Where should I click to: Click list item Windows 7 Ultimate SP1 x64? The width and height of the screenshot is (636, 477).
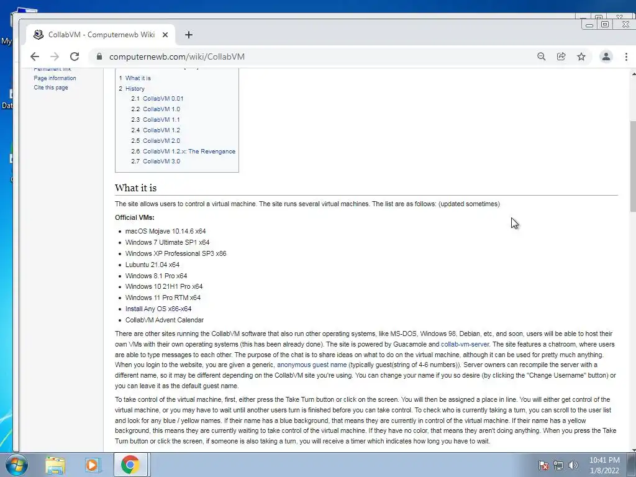pos(168,242)
